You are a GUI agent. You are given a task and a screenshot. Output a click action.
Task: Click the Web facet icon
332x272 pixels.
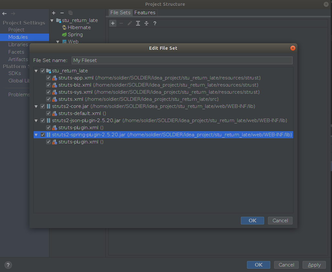point(65,42)
